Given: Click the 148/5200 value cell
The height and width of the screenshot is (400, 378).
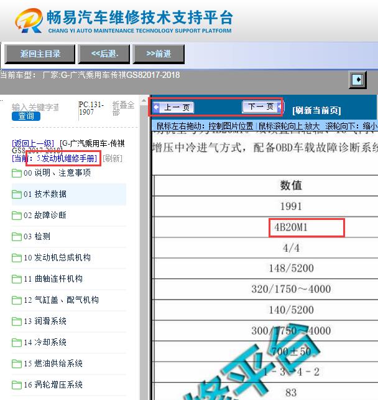Looking at the screenshot, I should (x=291, y=269).
